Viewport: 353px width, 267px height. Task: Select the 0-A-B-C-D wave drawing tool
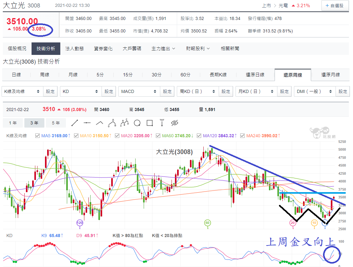(125, 123)
